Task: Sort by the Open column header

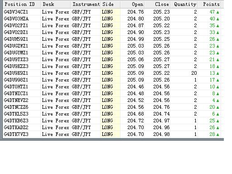Action: tap(132, 4)
